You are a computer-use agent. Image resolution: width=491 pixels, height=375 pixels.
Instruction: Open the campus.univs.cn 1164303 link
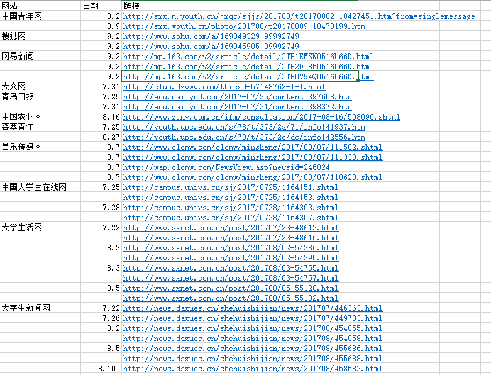click(x=231, y=208)
